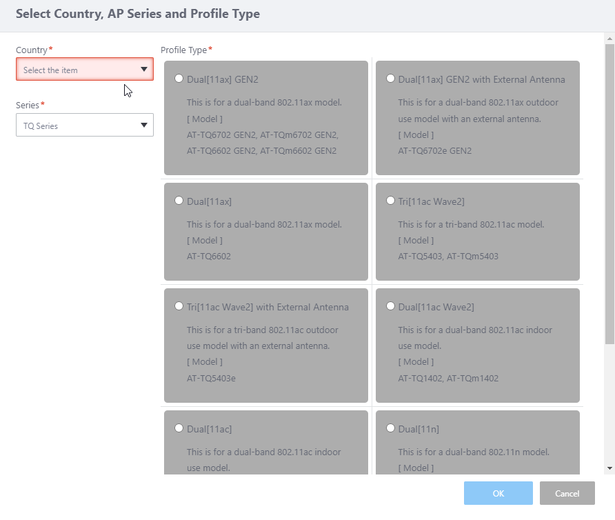Choose the Dual[11ax] profile radio button
Screen dimensions: 615x520
[179, 201]
